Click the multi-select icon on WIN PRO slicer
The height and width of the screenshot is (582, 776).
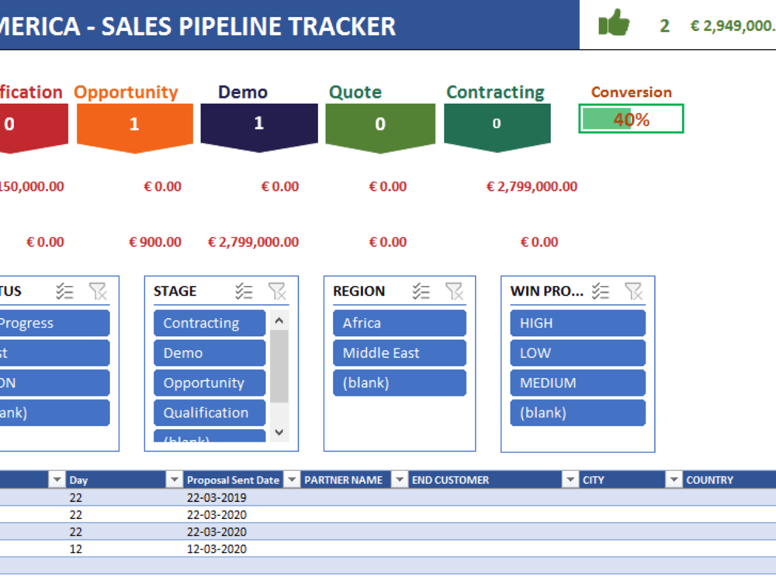pos(601,291)
